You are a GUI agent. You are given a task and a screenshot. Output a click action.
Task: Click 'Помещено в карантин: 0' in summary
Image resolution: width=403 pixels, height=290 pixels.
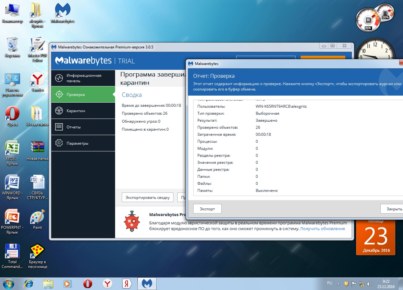pos(145,129)
